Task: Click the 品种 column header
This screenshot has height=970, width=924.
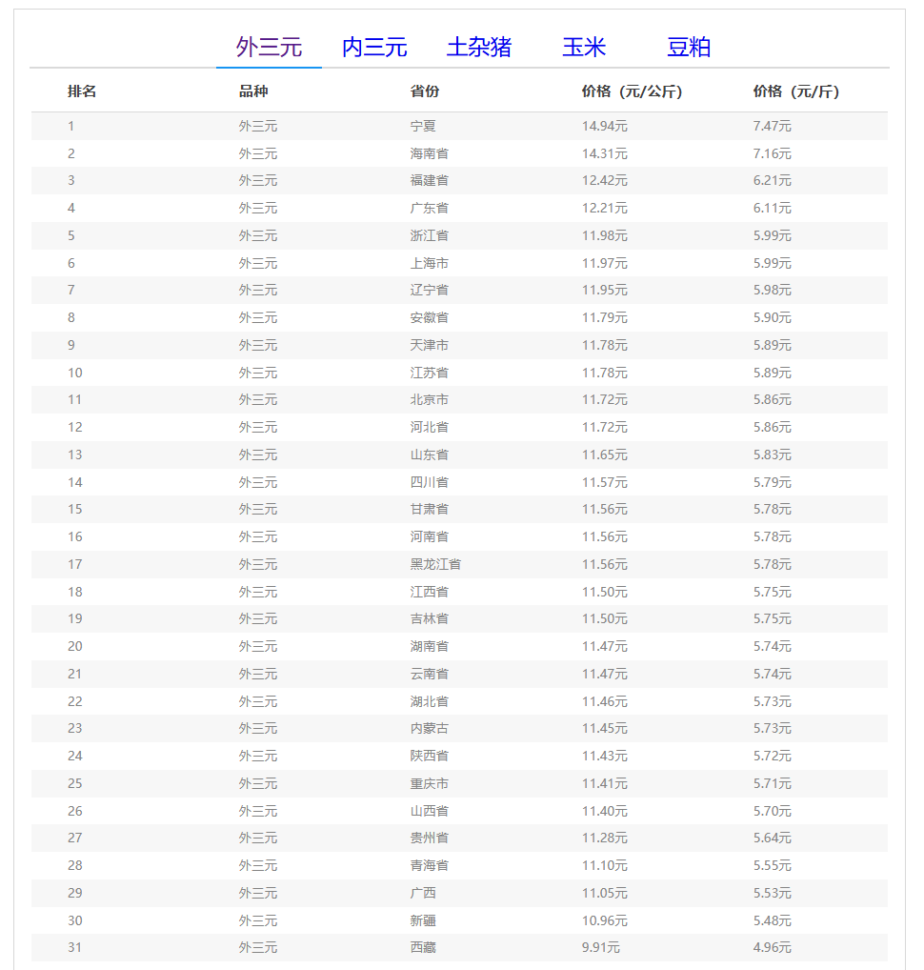Action: pos(253,91)
